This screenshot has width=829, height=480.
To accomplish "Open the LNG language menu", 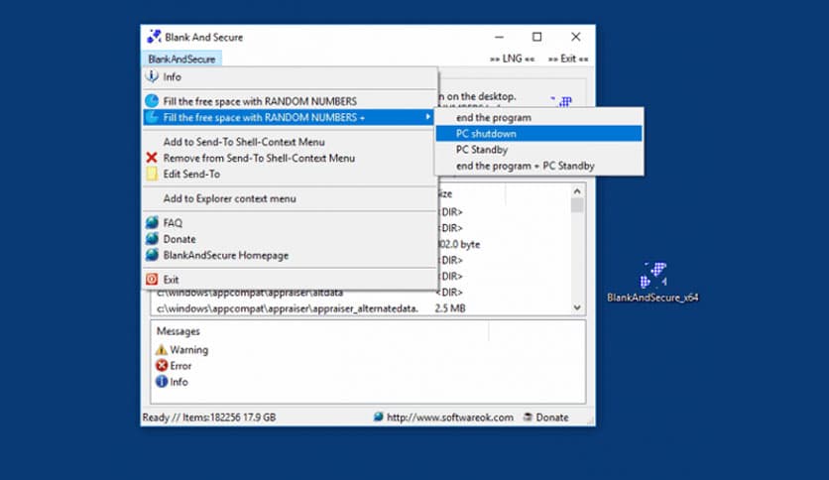I will tap(512, 59).
